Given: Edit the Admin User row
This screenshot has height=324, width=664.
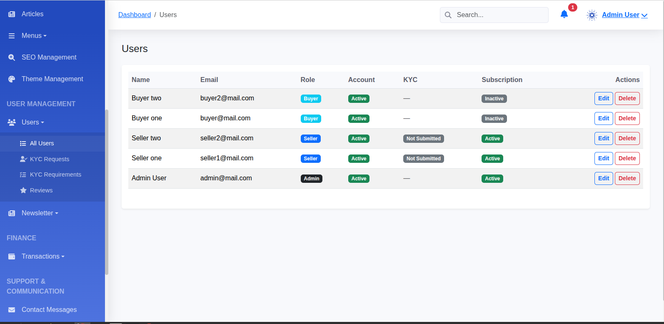Looking at the screenshot, I should [x=604, y=179].
